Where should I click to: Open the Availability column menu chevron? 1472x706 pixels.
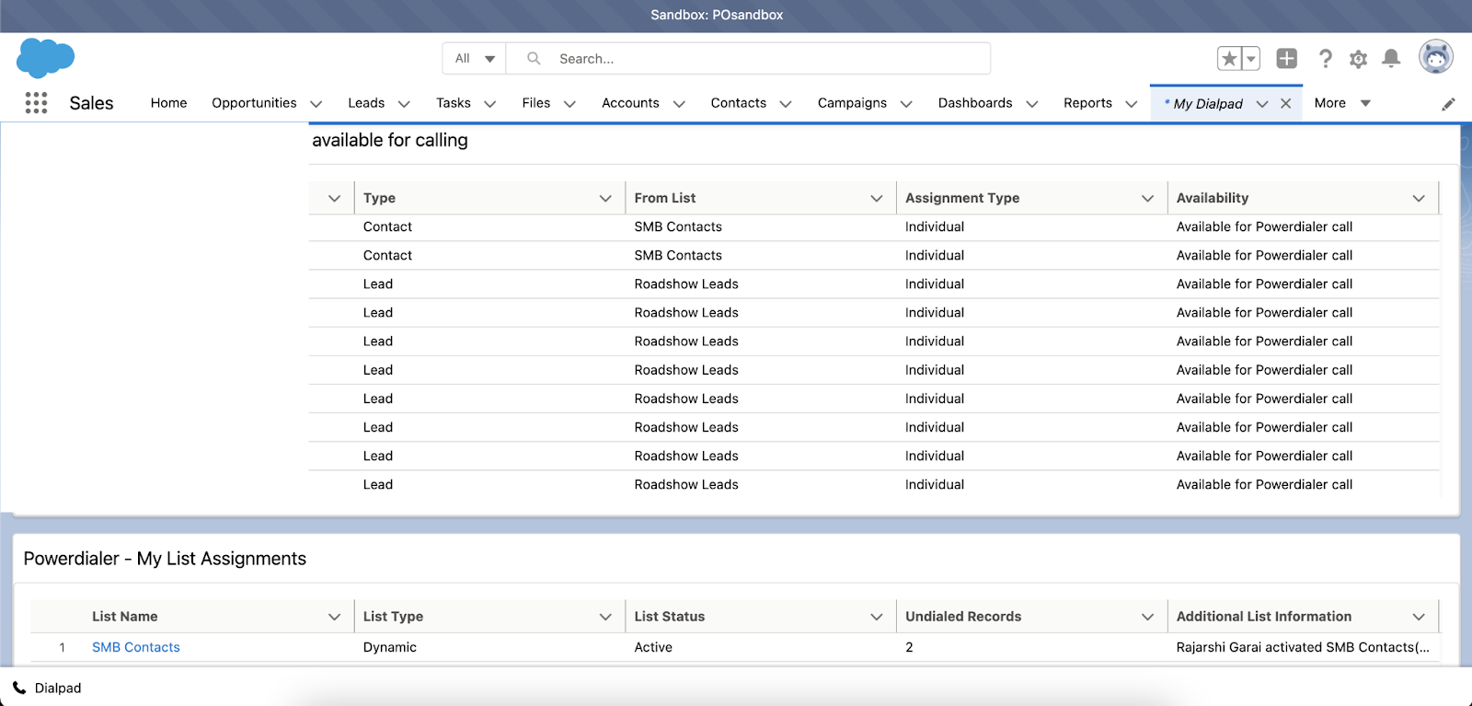[x=1419, y=198]
